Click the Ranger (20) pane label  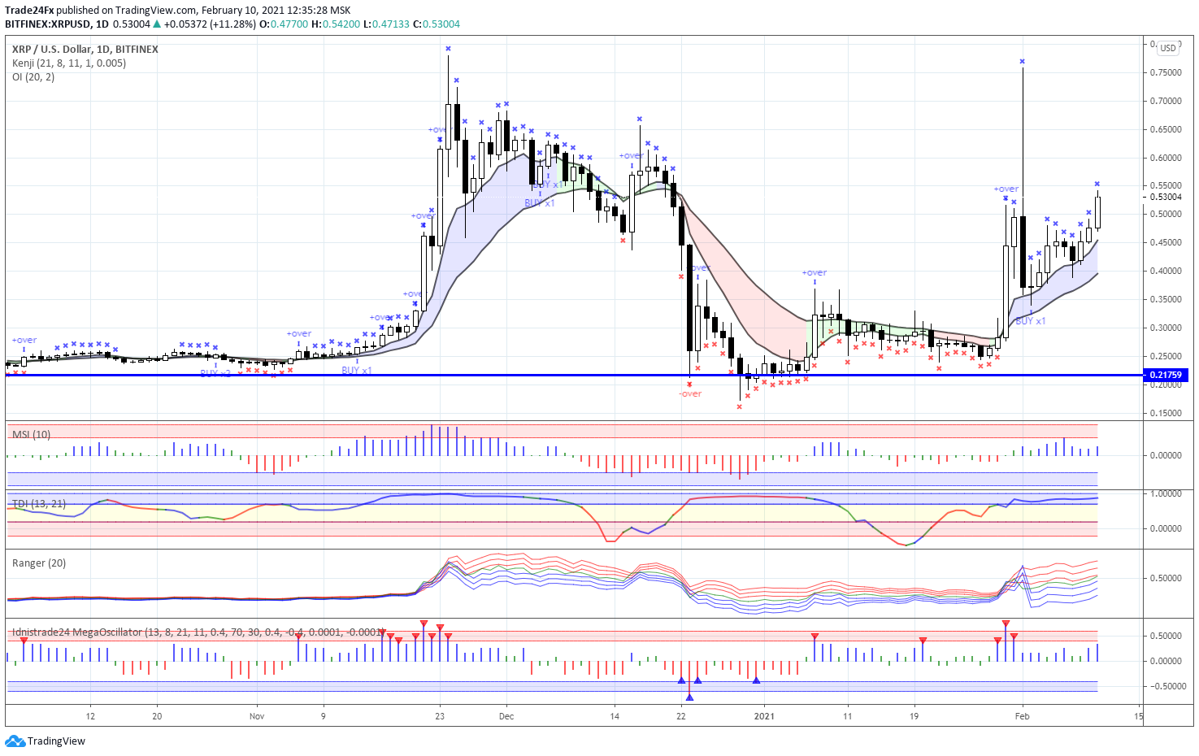(39, 563)
